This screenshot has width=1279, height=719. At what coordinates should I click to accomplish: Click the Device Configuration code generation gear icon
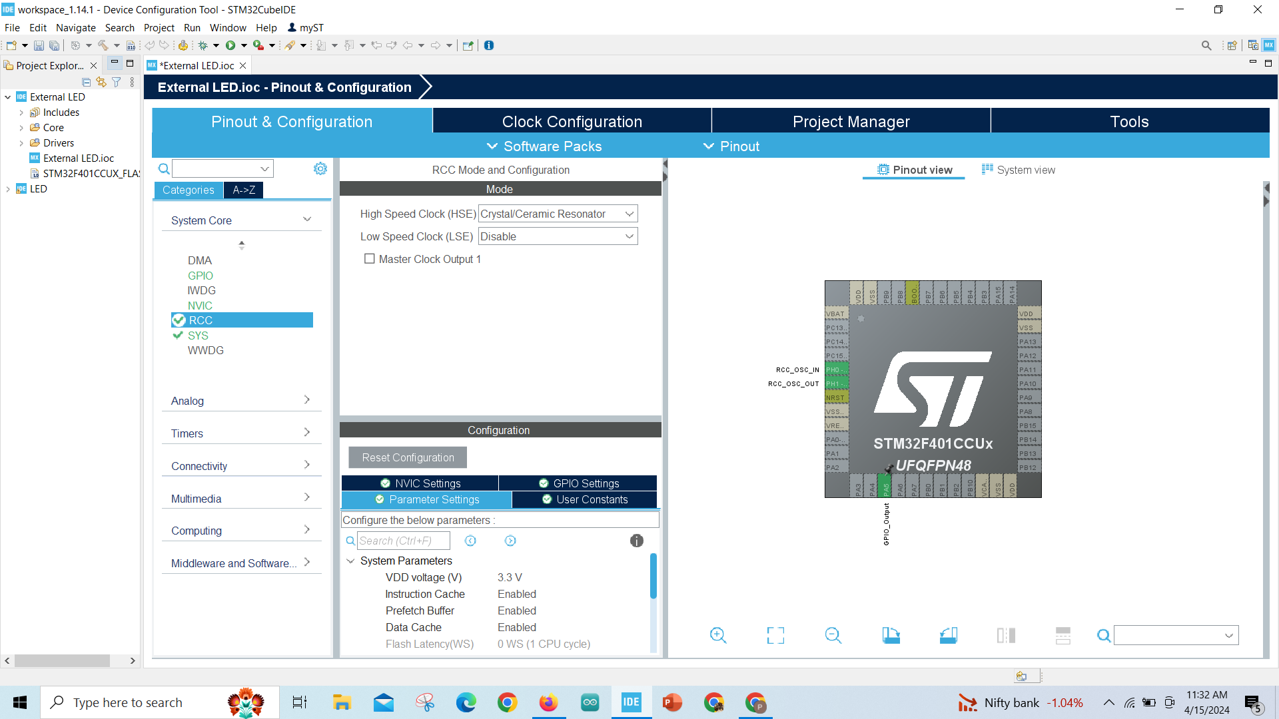pyautogui.click(x=183, y=45)
